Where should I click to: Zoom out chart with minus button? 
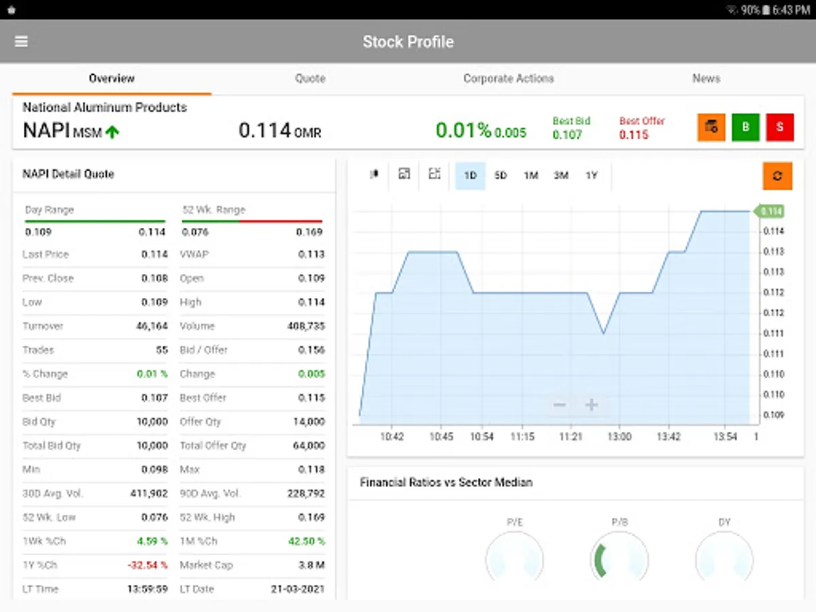560,405
